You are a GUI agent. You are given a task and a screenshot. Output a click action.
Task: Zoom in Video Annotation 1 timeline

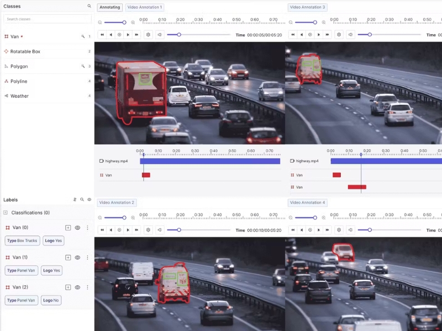(x=133, y=23)
